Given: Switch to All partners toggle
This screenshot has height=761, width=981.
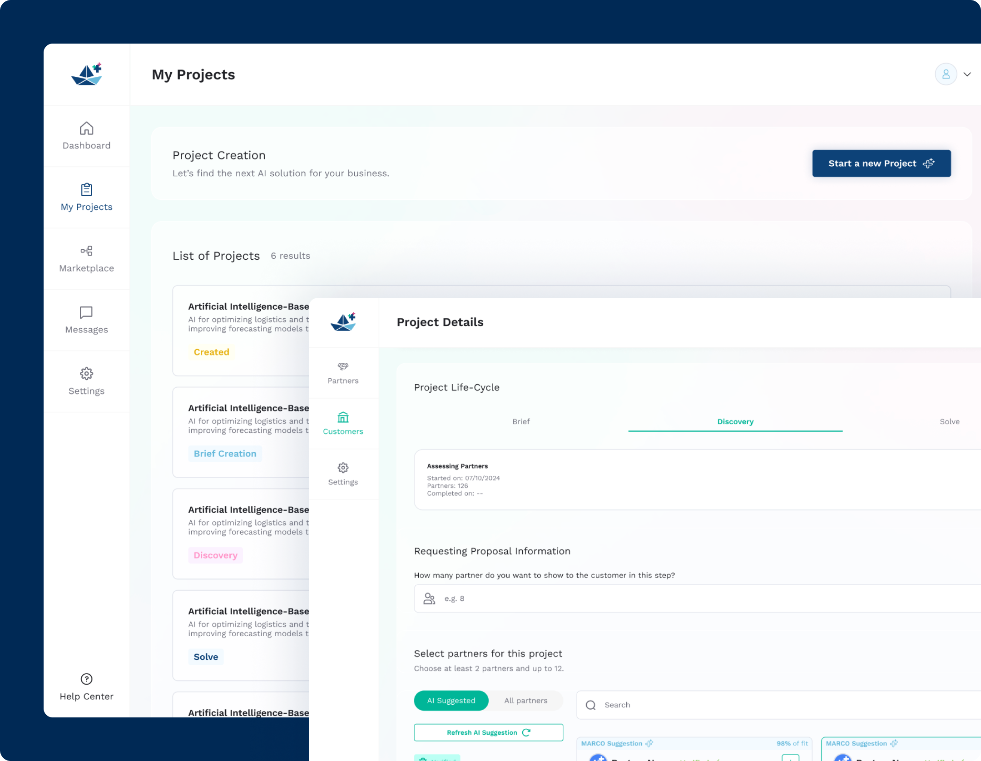Looking at the screenshot, I should [x=526, y=701].
